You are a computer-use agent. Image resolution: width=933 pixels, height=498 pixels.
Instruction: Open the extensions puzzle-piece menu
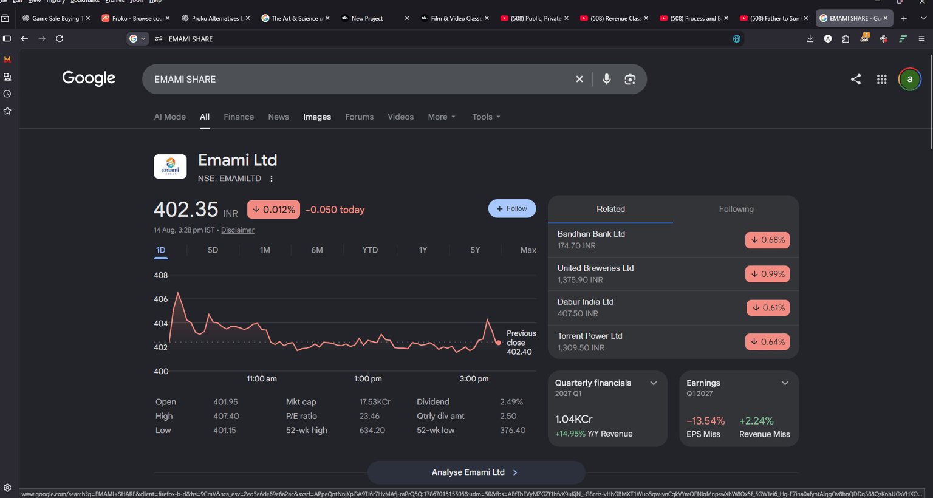pyautogui.click(x=846, y=39)
